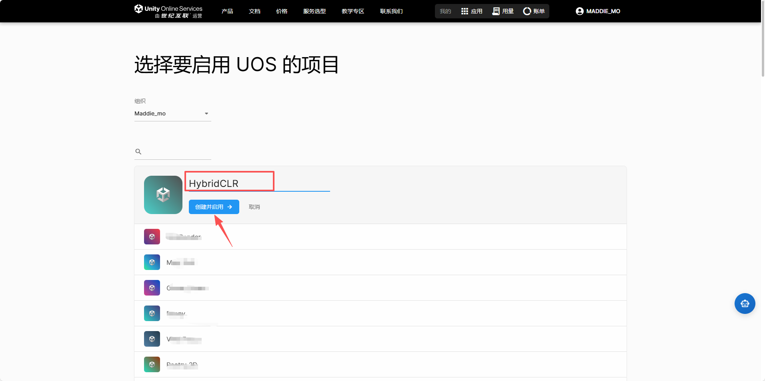Open the 账单 billing page
The width and height of the screenshot is (765, 381).
click(534, 11)
